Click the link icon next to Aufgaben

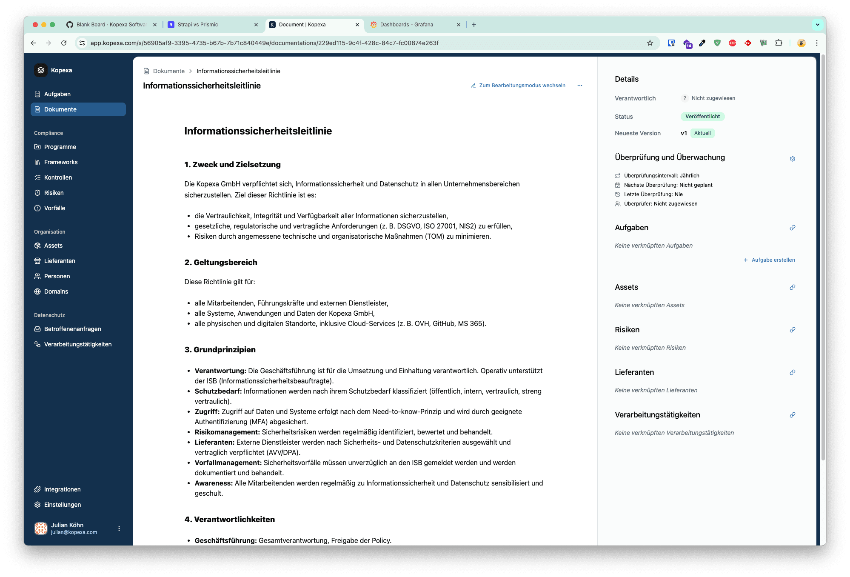tap(792, 228)
